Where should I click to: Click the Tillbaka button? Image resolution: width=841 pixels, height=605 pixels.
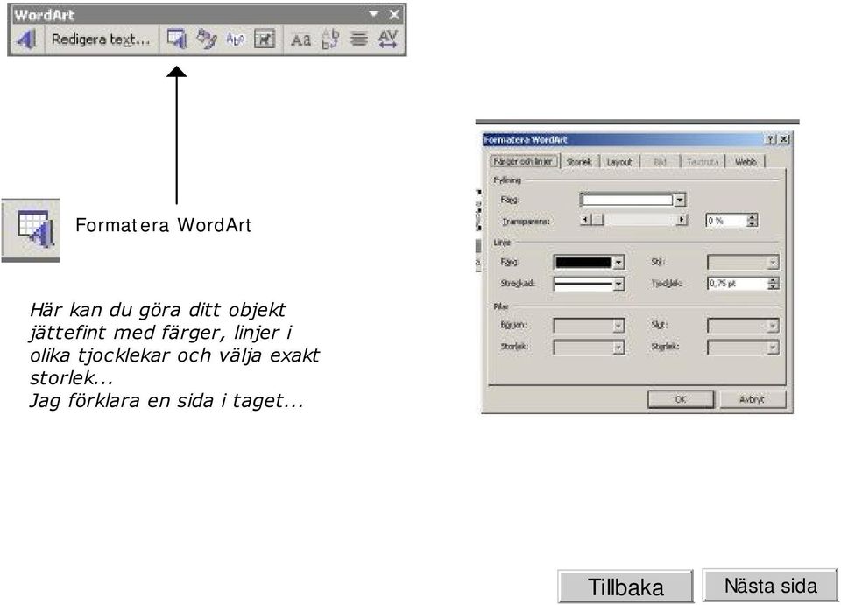(625, 587)
